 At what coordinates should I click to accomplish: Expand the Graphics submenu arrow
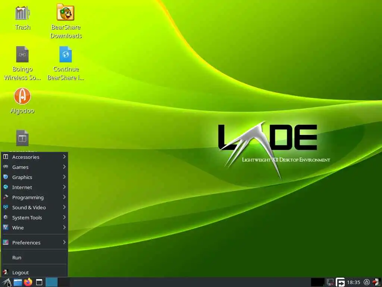(64, 177)
